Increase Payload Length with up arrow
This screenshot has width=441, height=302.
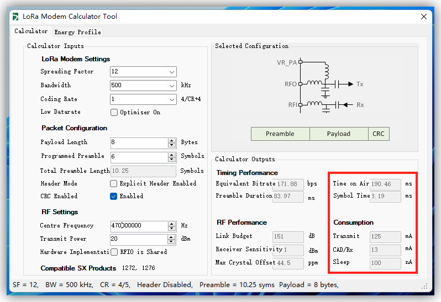coord(172,140)
